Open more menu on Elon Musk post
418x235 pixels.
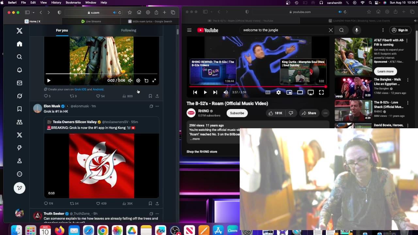coord(157,106)
